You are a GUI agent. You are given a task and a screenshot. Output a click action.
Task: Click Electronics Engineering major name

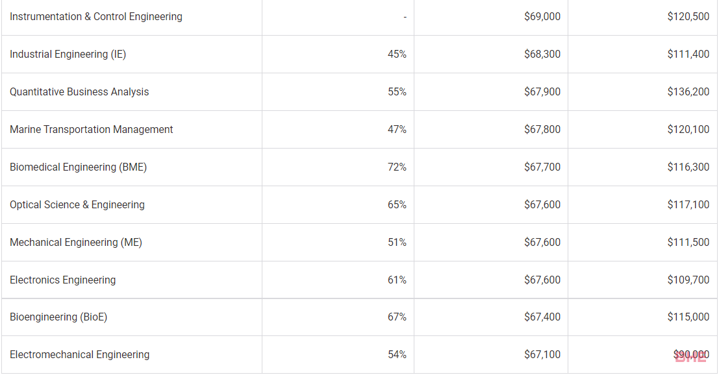point(63,280)
